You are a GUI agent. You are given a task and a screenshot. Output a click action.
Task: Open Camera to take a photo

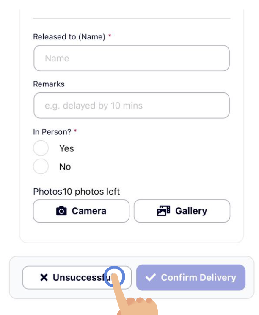click(81, 211)
